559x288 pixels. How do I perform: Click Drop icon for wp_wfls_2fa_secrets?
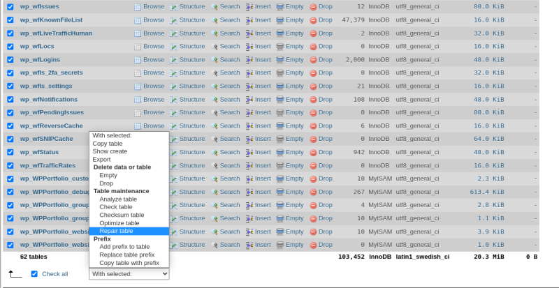(x=313, y=73)
